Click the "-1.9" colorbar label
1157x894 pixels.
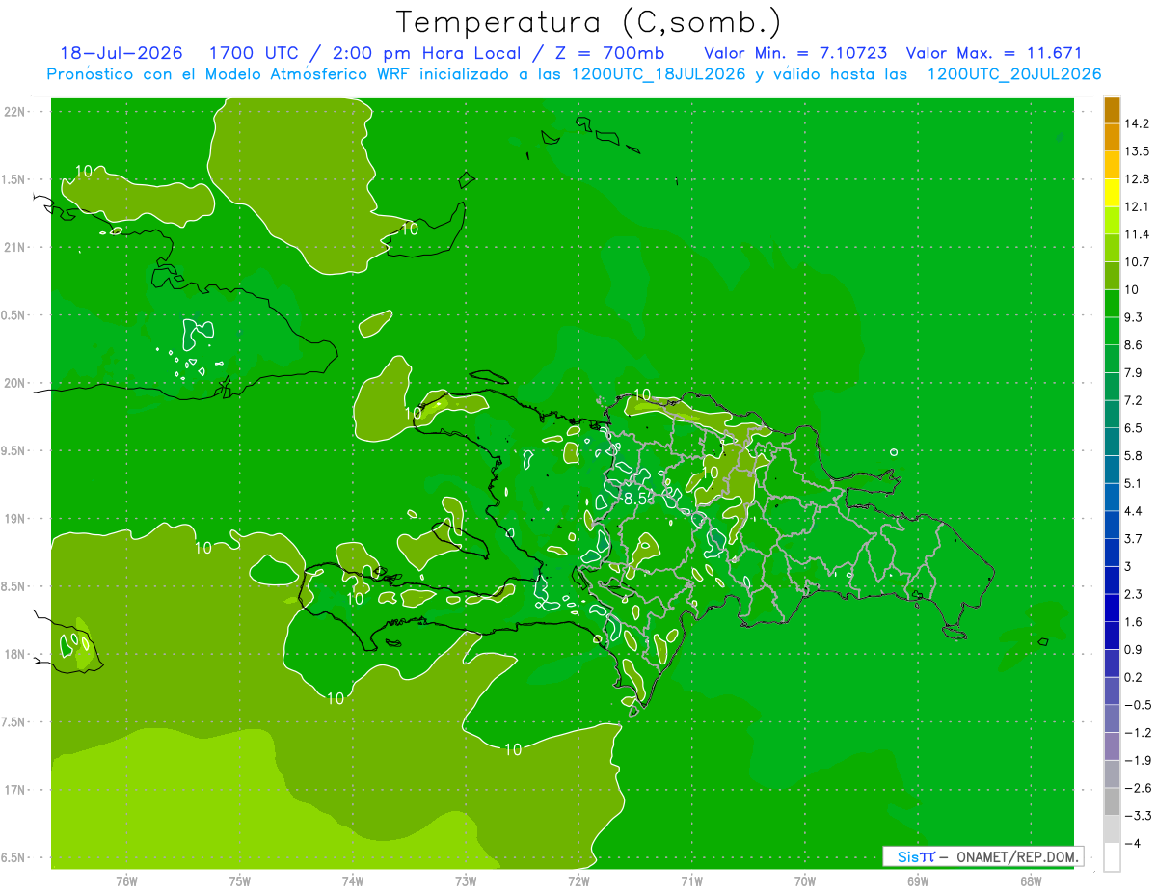click(1137, 760)
